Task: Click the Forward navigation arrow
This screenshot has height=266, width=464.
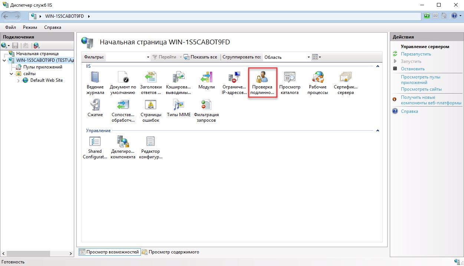Action: 18,16
